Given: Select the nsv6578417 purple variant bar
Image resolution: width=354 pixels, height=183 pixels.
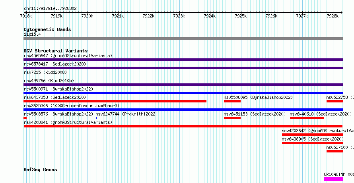Looking at the screenshot, I should [x=183, y=68].
